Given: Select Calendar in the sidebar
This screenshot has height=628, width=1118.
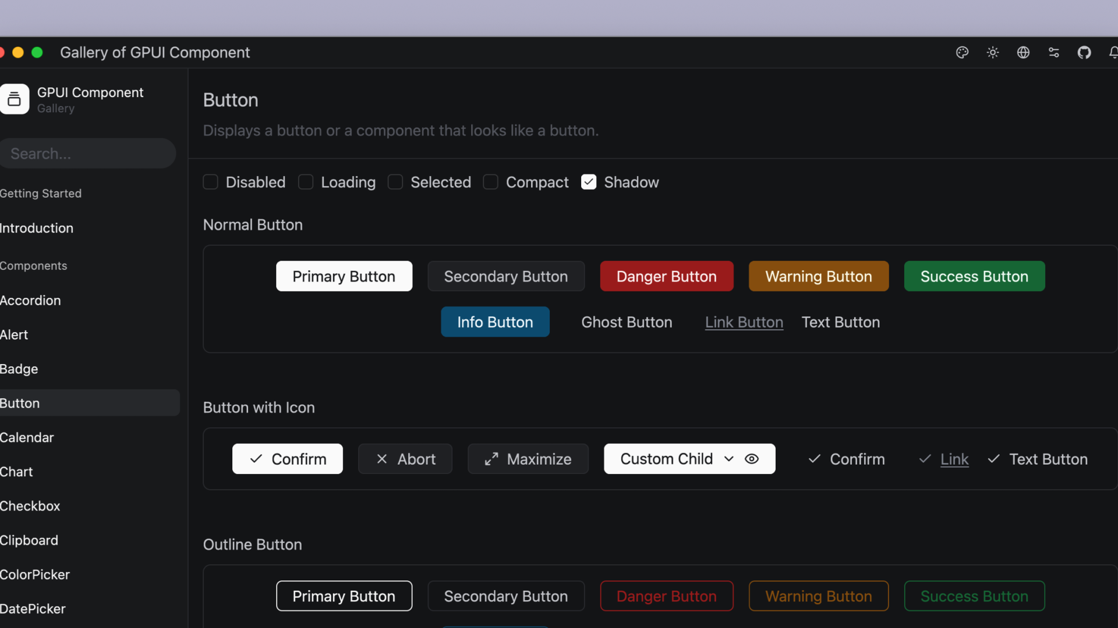Looking at the screenshot, I should click(x=27, y=437).
